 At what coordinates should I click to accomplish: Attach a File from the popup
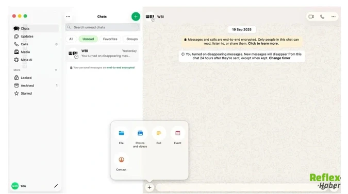point(121,136)
